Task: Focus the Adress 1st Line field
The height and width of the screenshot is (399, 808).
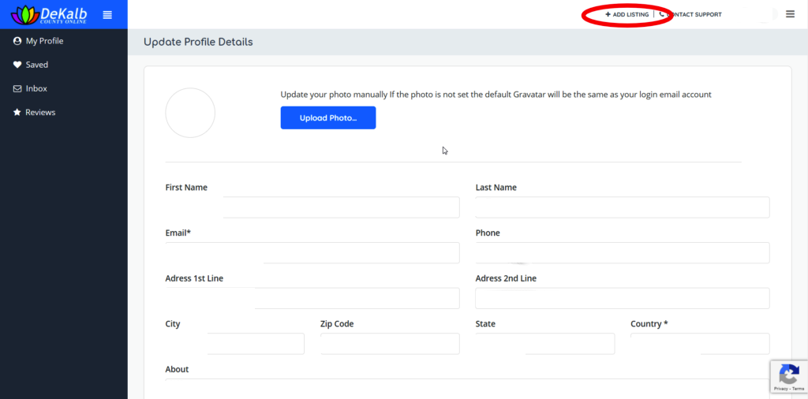Action: tap(312, 298)
